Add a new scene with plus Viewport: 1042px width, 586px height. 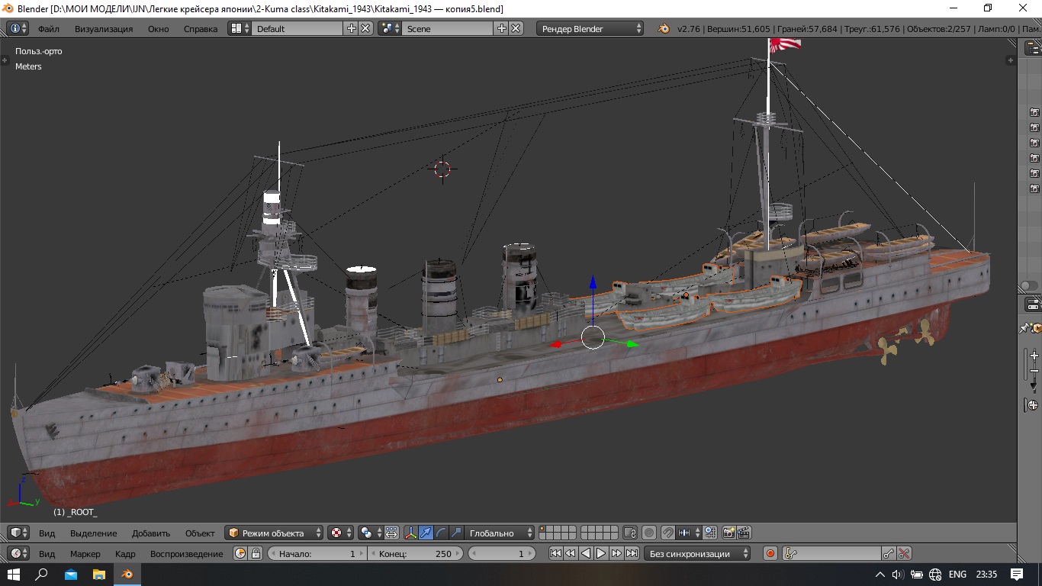[x=502, y=28]
